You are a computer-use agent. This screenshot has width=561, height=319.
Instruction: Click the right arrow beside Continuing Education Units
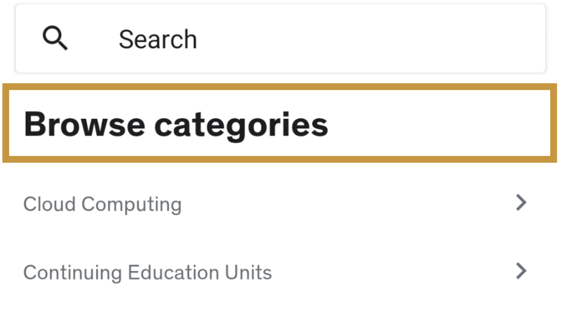(x=521, y=271)
